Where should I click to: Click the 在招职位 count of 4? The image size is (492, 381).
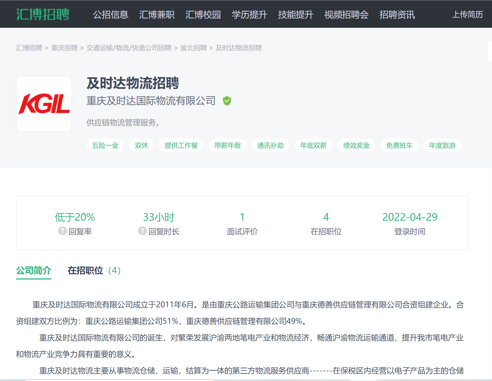326,217
